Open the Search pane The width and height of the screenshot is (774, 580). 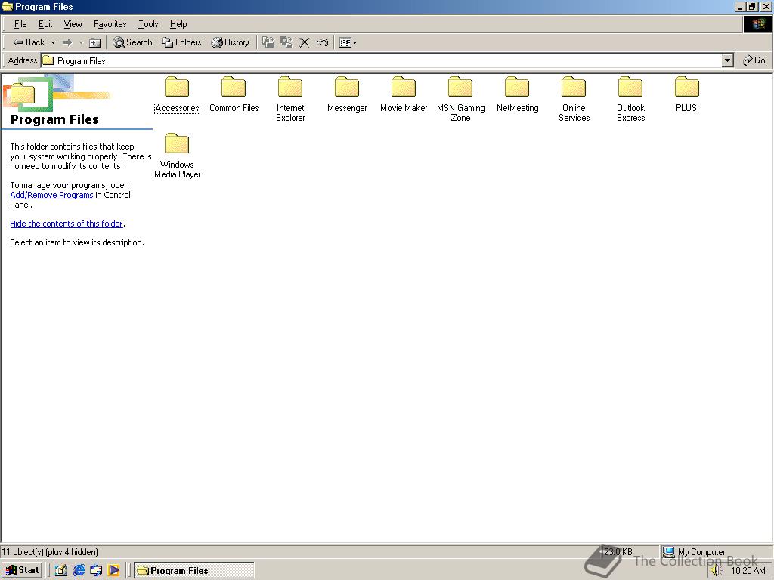point(132,42)
